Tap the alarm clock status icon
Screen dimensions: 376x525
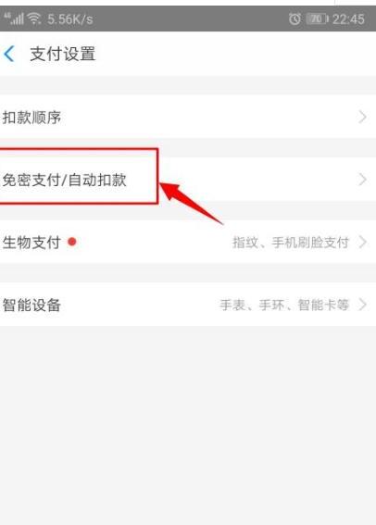[295, 19]
